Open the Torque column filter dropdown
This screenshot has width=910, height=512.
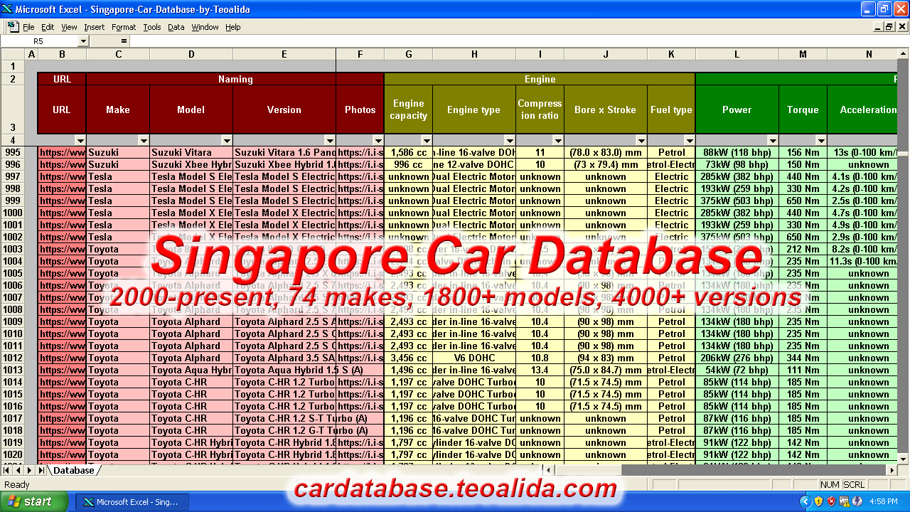click(x=821, y=141)
